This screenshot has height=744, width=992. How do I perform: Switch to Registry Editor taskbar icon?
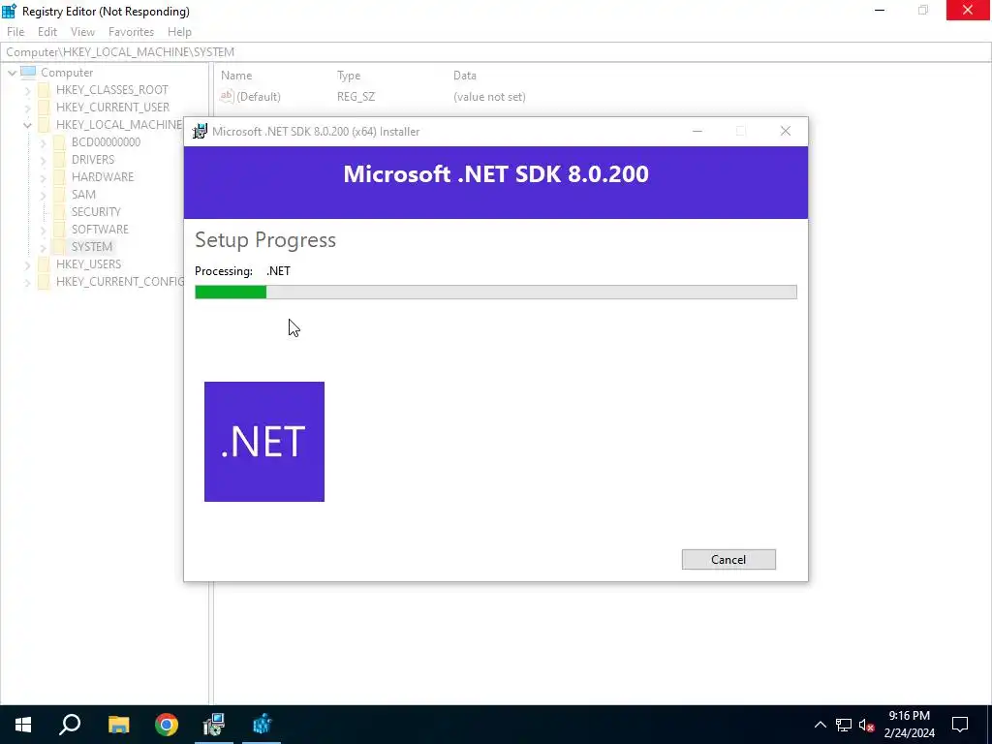tap(262, 725)
